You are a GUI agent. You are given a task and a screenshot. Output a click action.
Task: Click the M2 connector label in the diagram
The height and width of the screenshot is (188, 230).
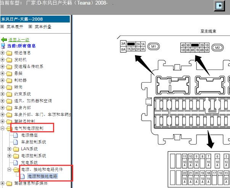[217, 48]
